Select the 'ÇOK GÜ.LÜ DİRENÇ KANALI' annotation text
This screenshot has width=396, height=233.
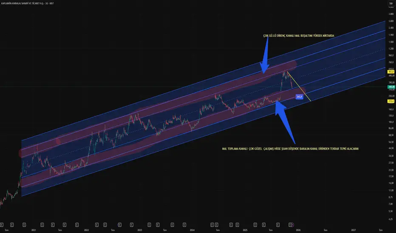coord(299,36)
